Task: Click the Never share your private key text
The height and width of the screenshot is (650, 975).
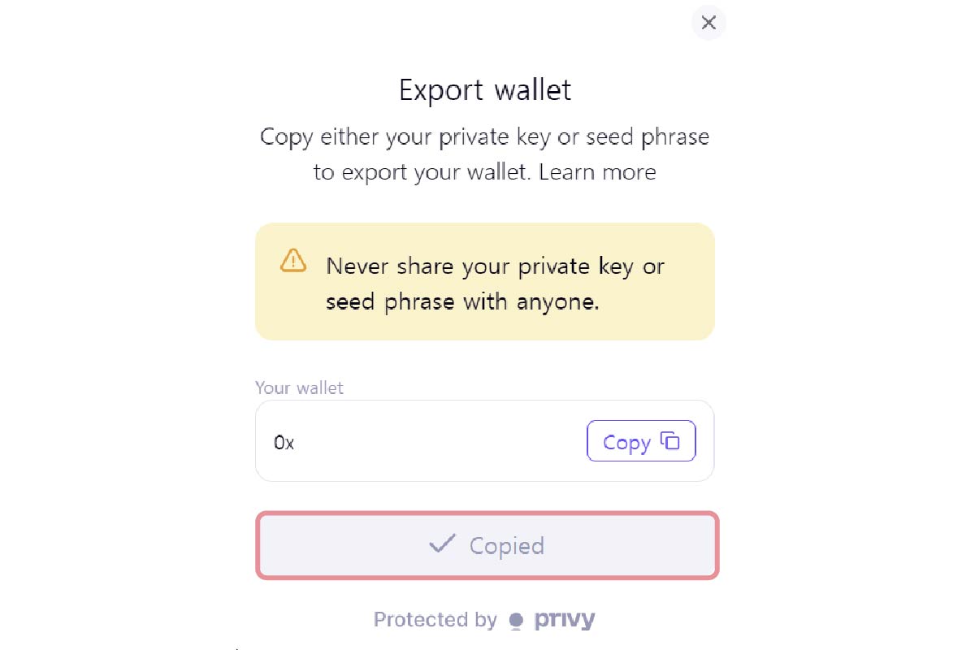Action: click(x=495, y=266)
